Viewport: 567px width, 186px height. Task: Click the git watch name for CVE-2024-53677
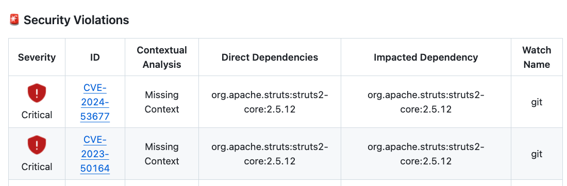(537, 102)
